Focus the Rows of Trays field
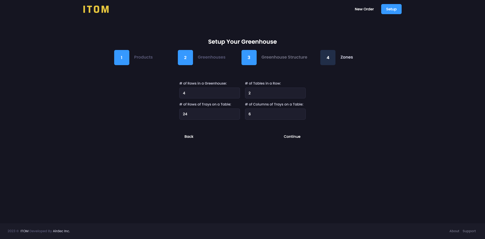 (x=209, y=114)
